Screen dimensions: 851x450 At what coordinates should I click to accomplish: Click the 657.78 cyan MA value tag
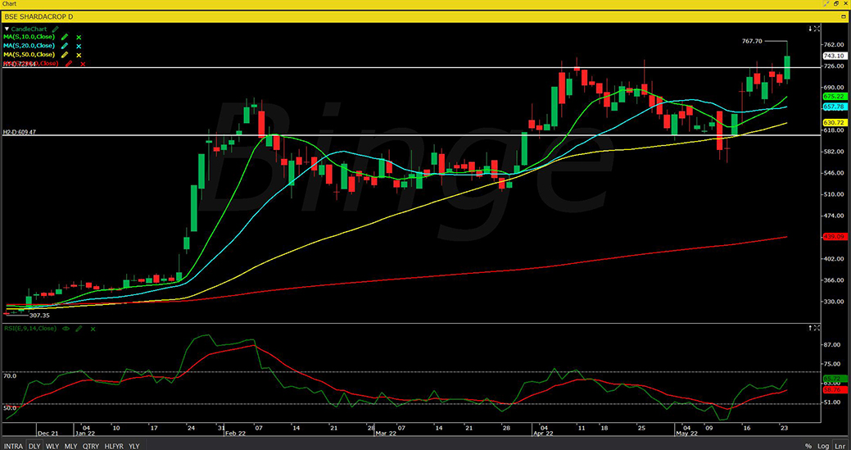coord(834,107)
